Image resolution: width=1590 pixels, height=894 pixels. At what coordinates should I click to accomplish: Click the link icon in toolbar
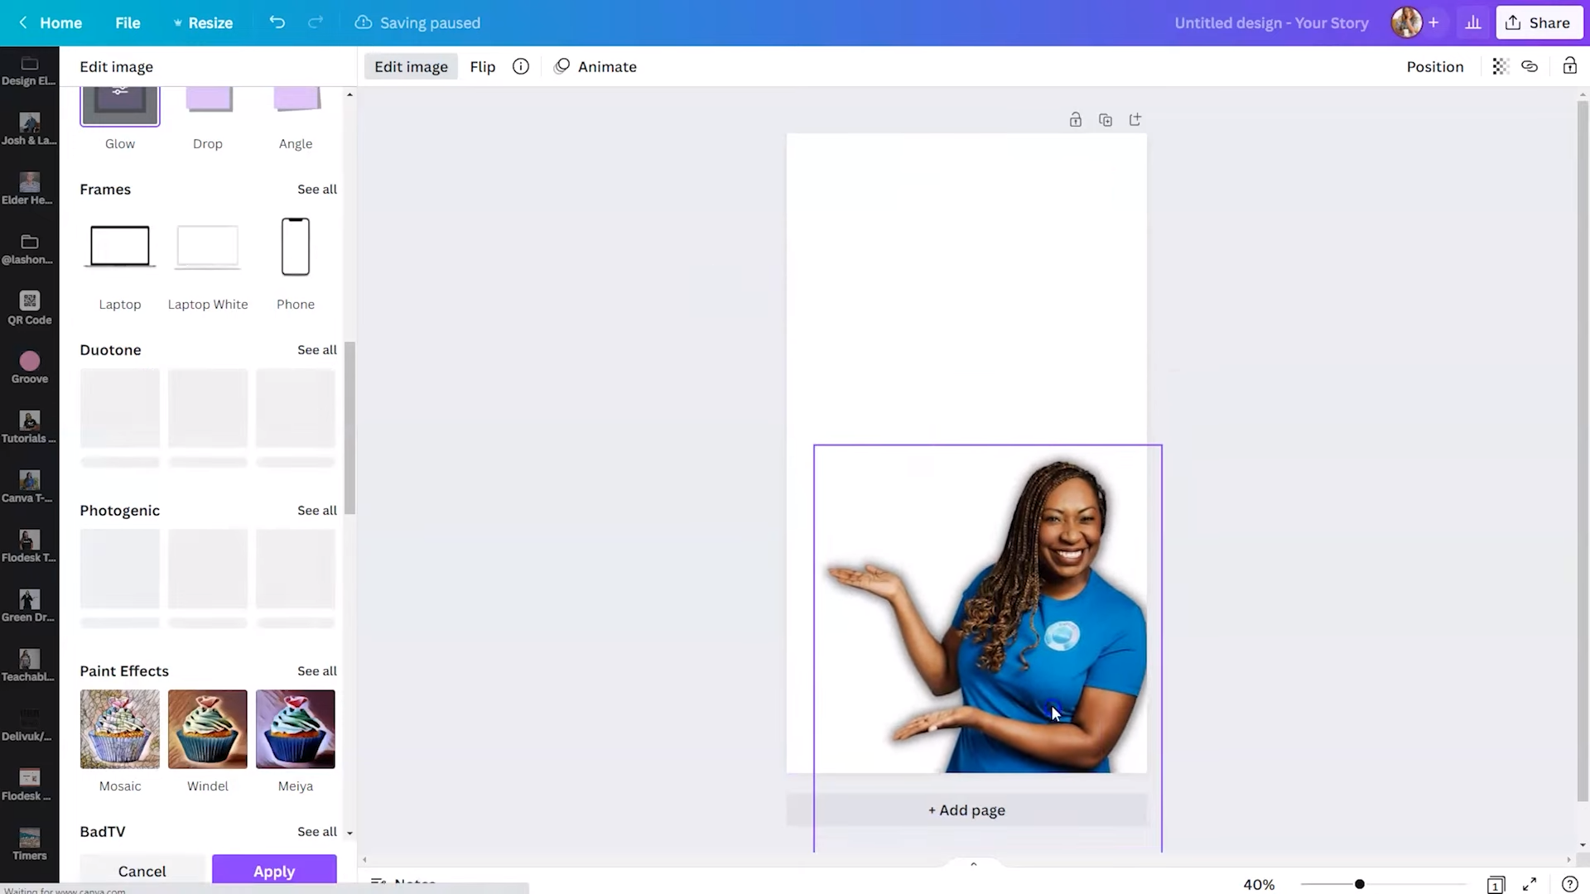pos(1530,66)
